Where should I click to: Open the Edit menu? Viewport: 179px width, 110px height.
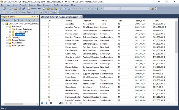click(9, 5)
